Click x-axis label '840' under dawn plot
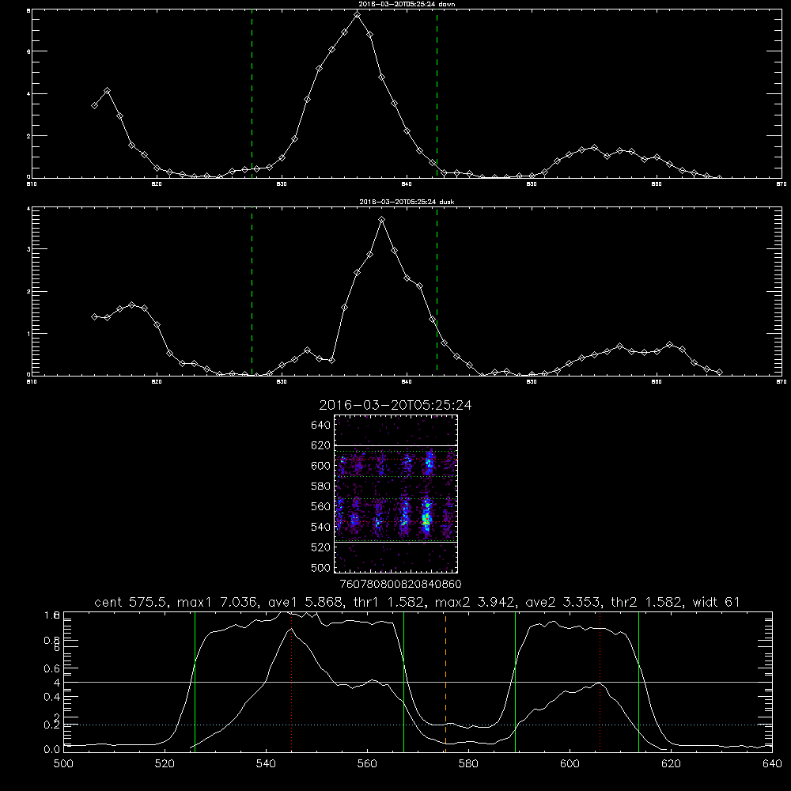 (407, 184)
